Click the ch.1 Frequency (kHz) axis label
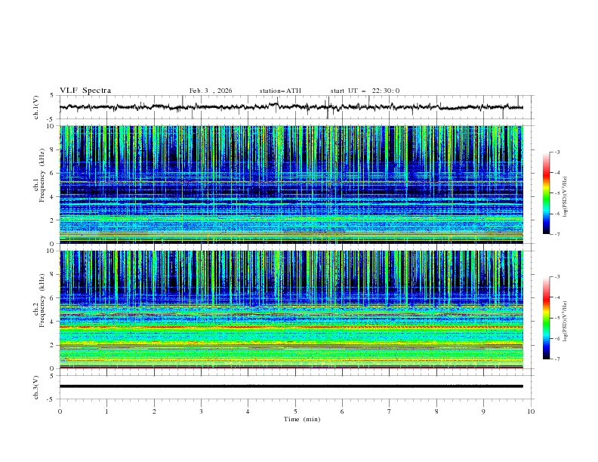The image size is (598, 462). coord(39,176)
